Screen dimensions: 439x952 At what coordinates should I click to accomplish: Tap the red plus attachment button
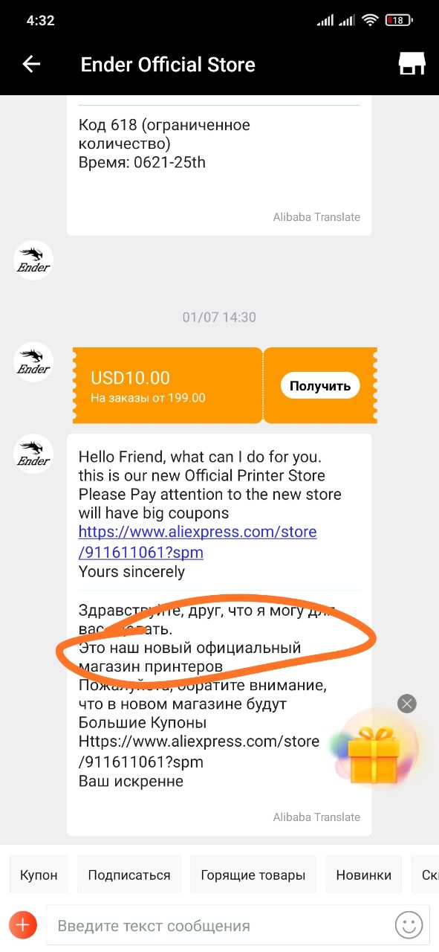click(23, 925)
